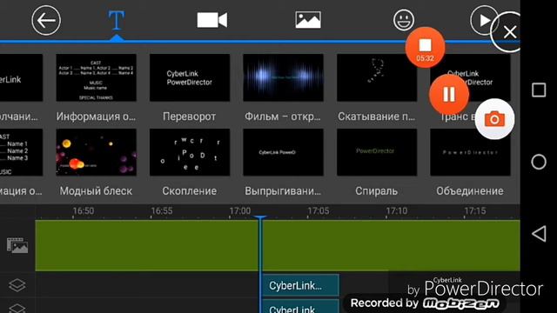
Task: Choose the Модный блеск title template
Action: 96,152
